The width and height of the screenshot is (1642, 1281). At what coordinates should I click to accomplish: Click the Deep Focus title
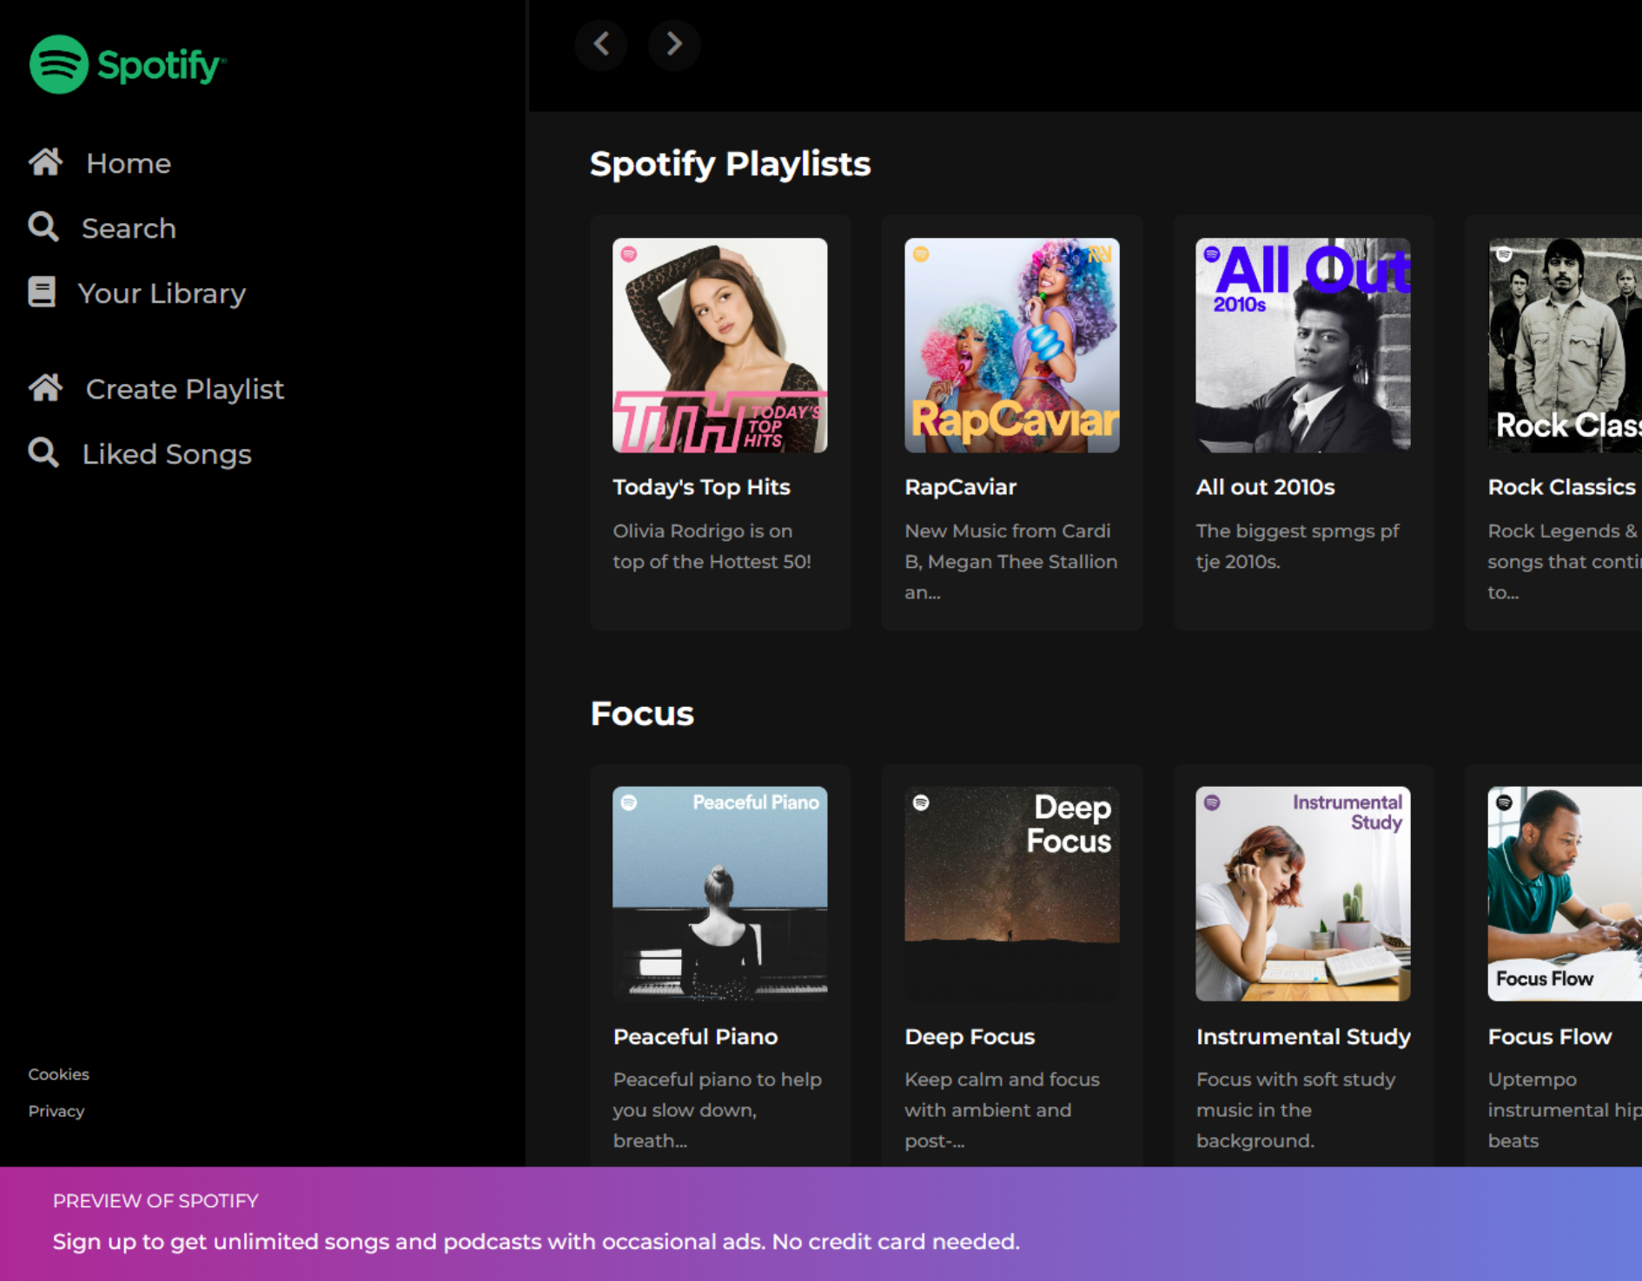[x=970, y=1036]
